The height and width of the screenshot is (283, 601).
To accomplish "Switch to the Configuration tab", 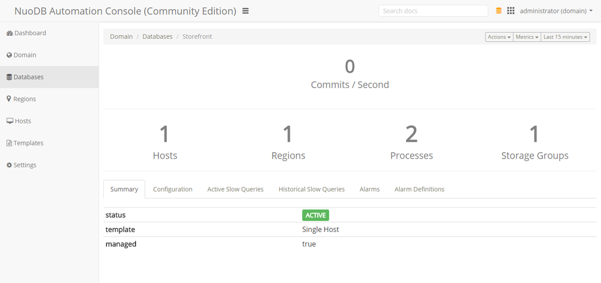I will (173, 189).
